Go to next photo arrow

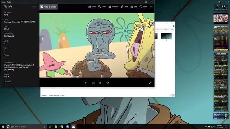[x=107, y=83]
